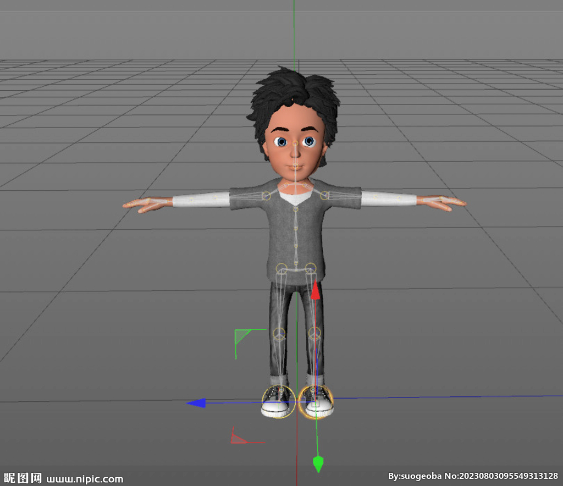Select the character's black hair mesh
563x486 pixels.
[295, 88]
